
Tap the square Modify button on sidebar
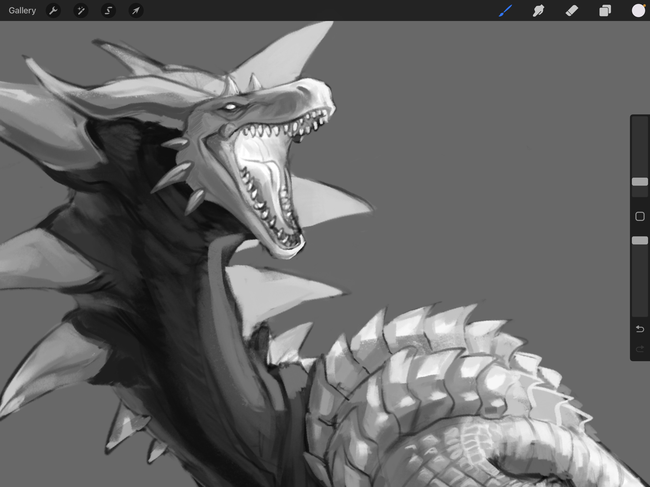click(x=640, y=216)
